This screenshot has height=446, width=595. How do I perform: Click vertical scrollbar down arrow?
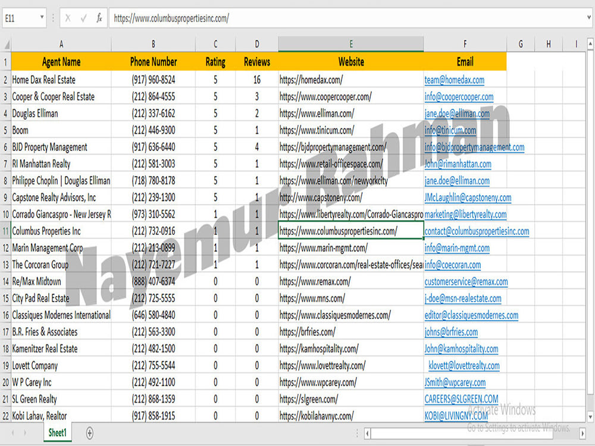click(590, 417)
